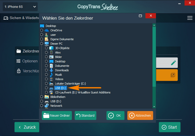Screen dimensions: 195x136
Task: Reset folder with Standard button
Action: pos(85,116)
